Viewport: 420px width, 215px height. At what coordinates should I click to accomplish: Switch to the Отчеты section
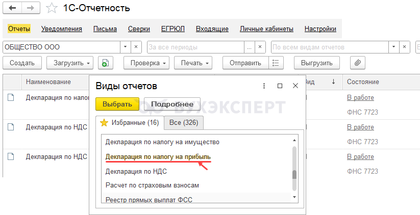[19, 29]
